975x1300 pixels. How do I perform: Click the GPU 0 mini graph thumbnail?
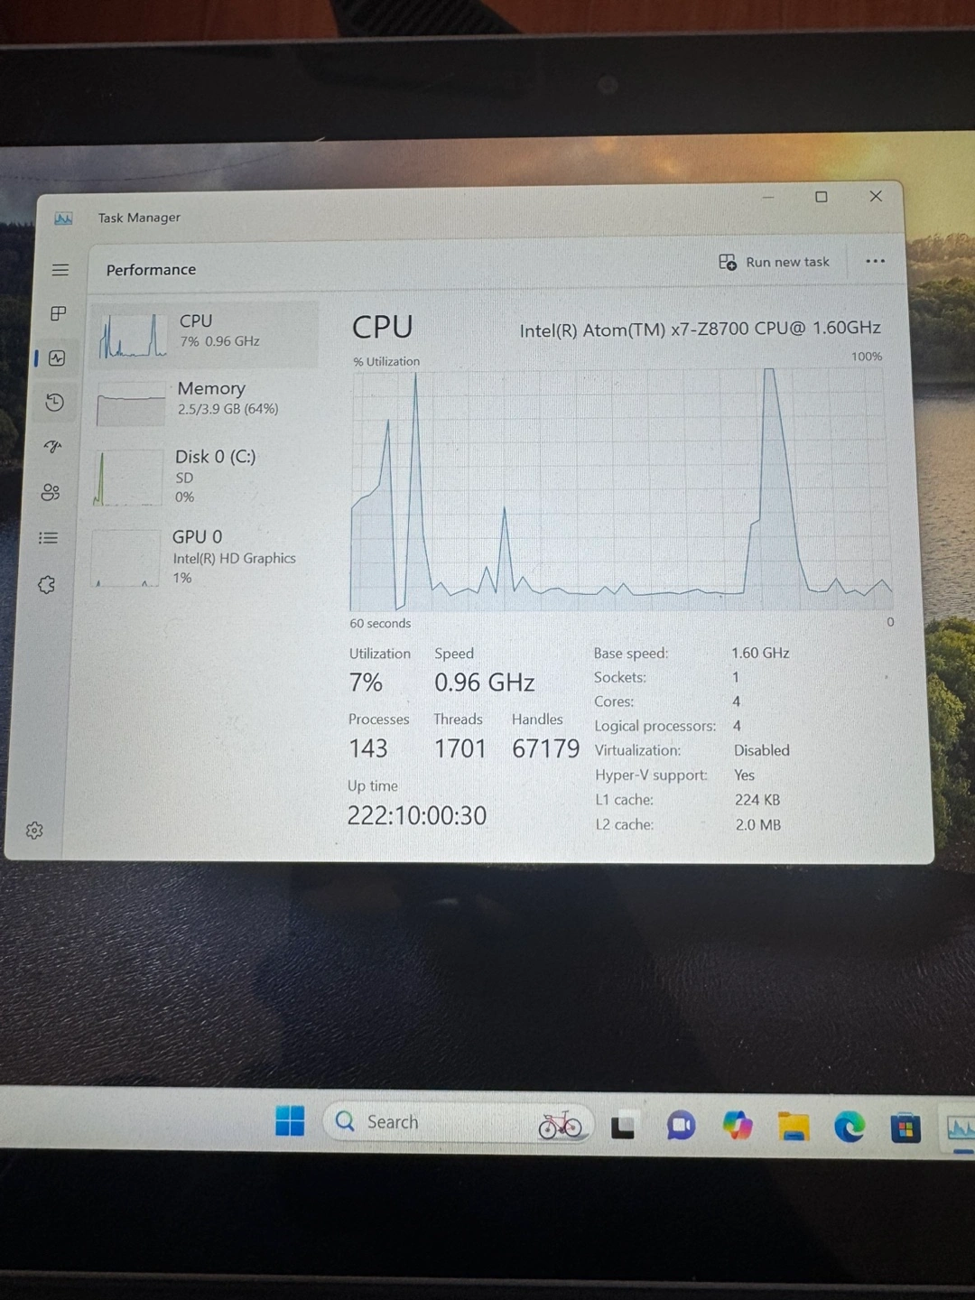125,559
